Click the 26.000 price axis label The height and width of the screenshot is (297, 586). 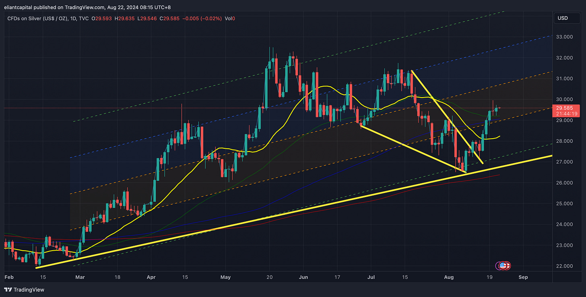pos(564,183)
